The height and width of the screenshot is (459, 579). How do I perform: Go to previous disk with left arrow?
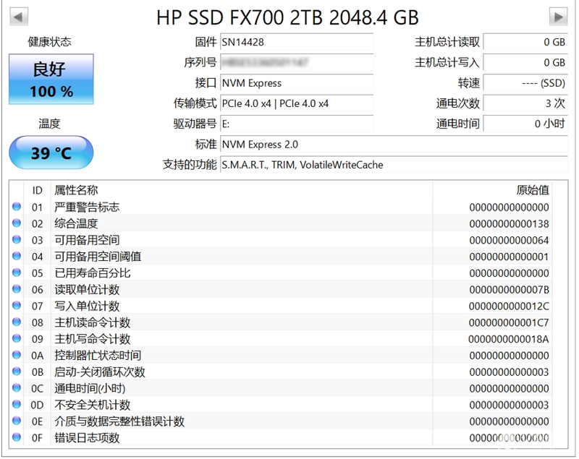(x=19, y=17)
